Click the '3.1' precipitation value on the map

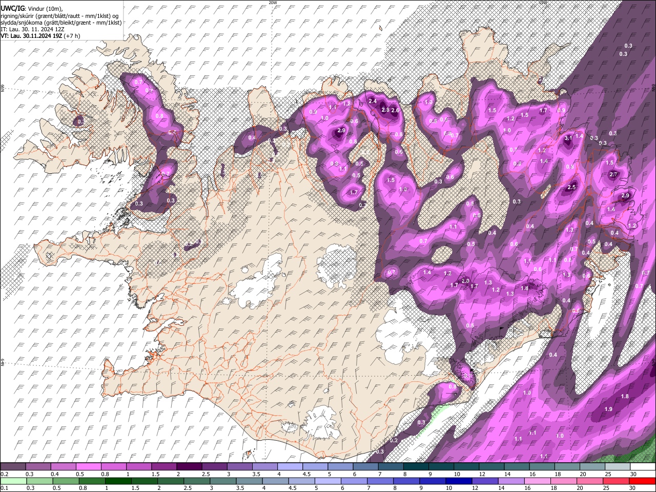tap(568, 138)
